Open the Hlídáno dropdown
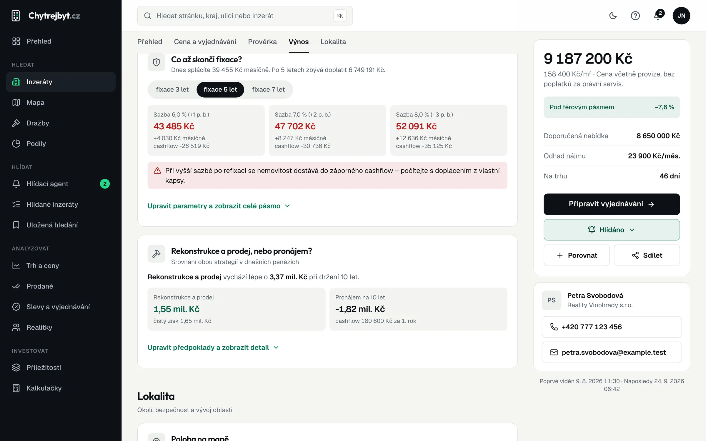 612,230
